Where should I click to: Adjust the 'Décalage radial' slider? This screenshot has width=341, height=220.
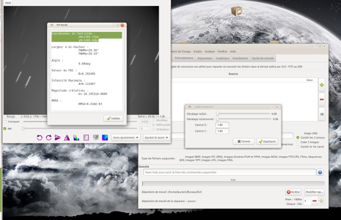pyautogui.click(x=218, y=114)
